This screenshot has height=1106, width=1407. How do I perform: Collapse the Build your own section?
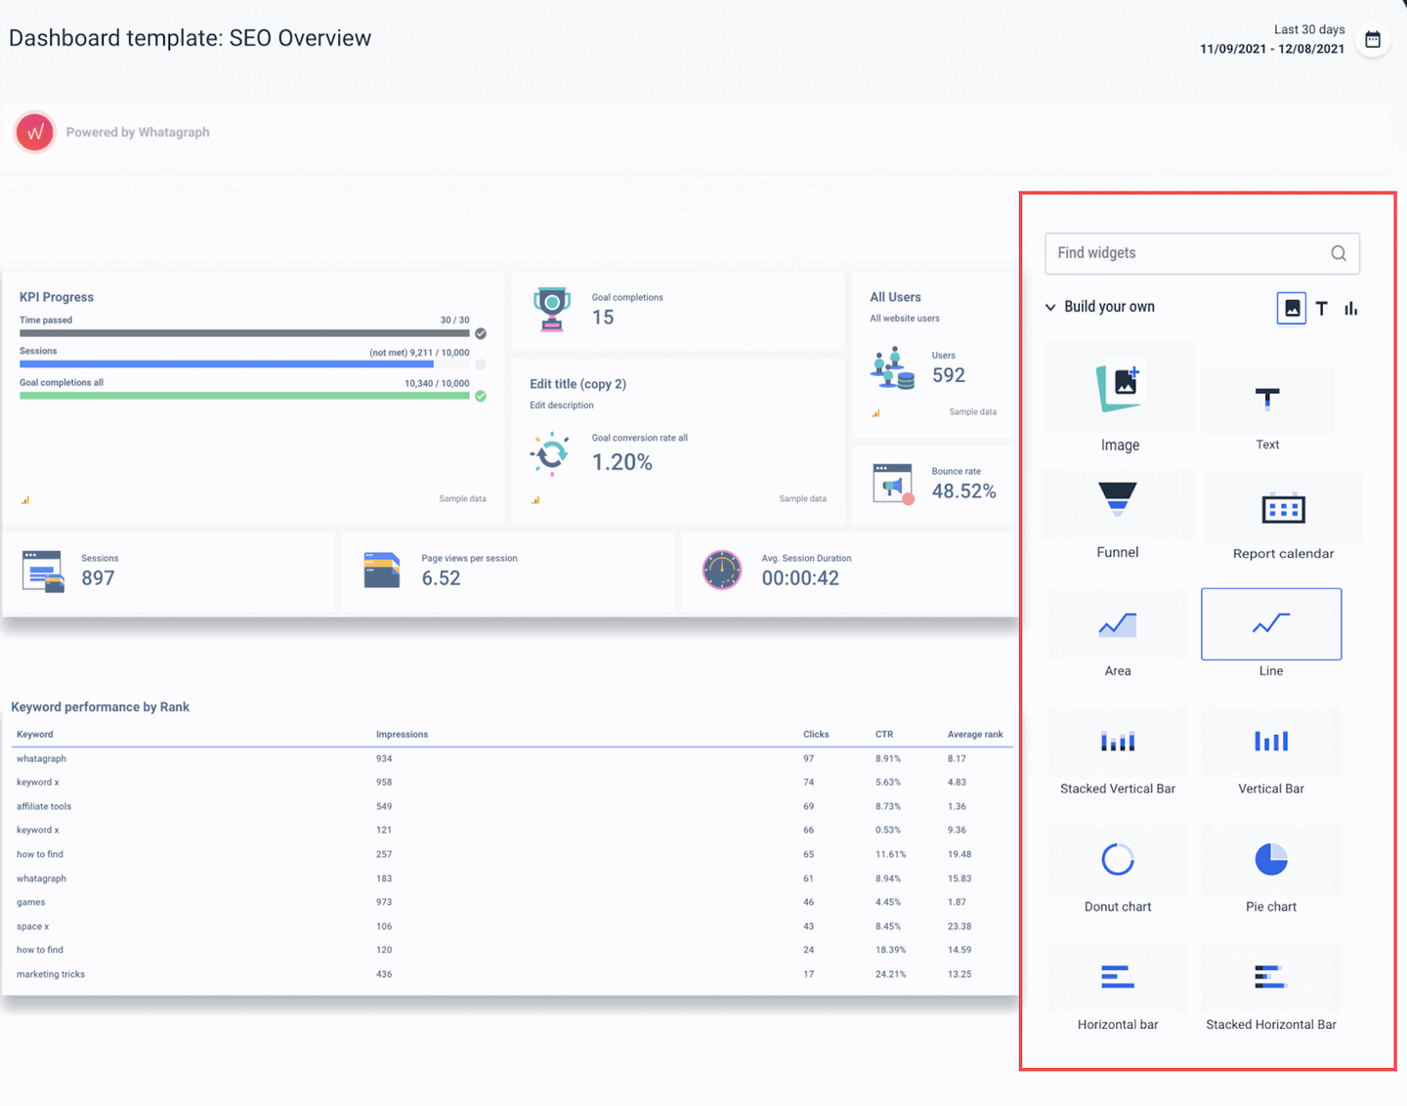pyautogui.click(x=1050, y=306)
